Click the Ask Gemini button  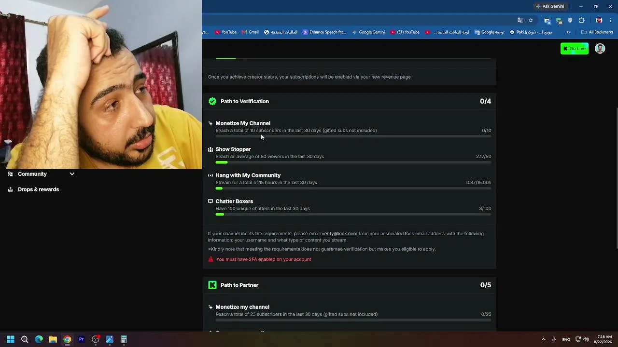pos(549,6)
